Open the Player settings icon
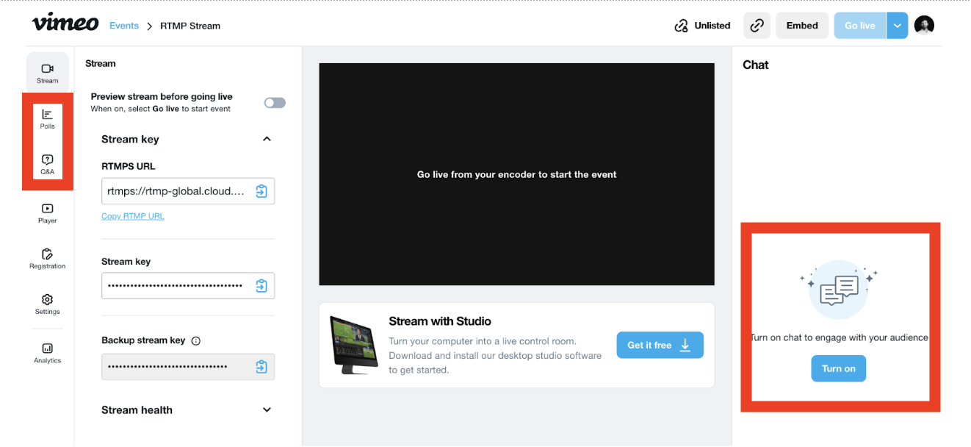The height and width of the screenshot is (447, 971). [x=47, y=213]
